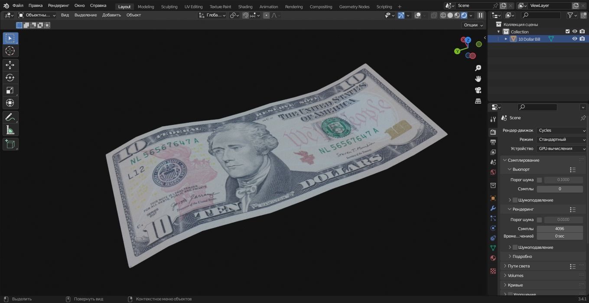This screenshot has height=303, width=589.
Task: Open the Output properties printer tab
Action: tap(493, 142)
